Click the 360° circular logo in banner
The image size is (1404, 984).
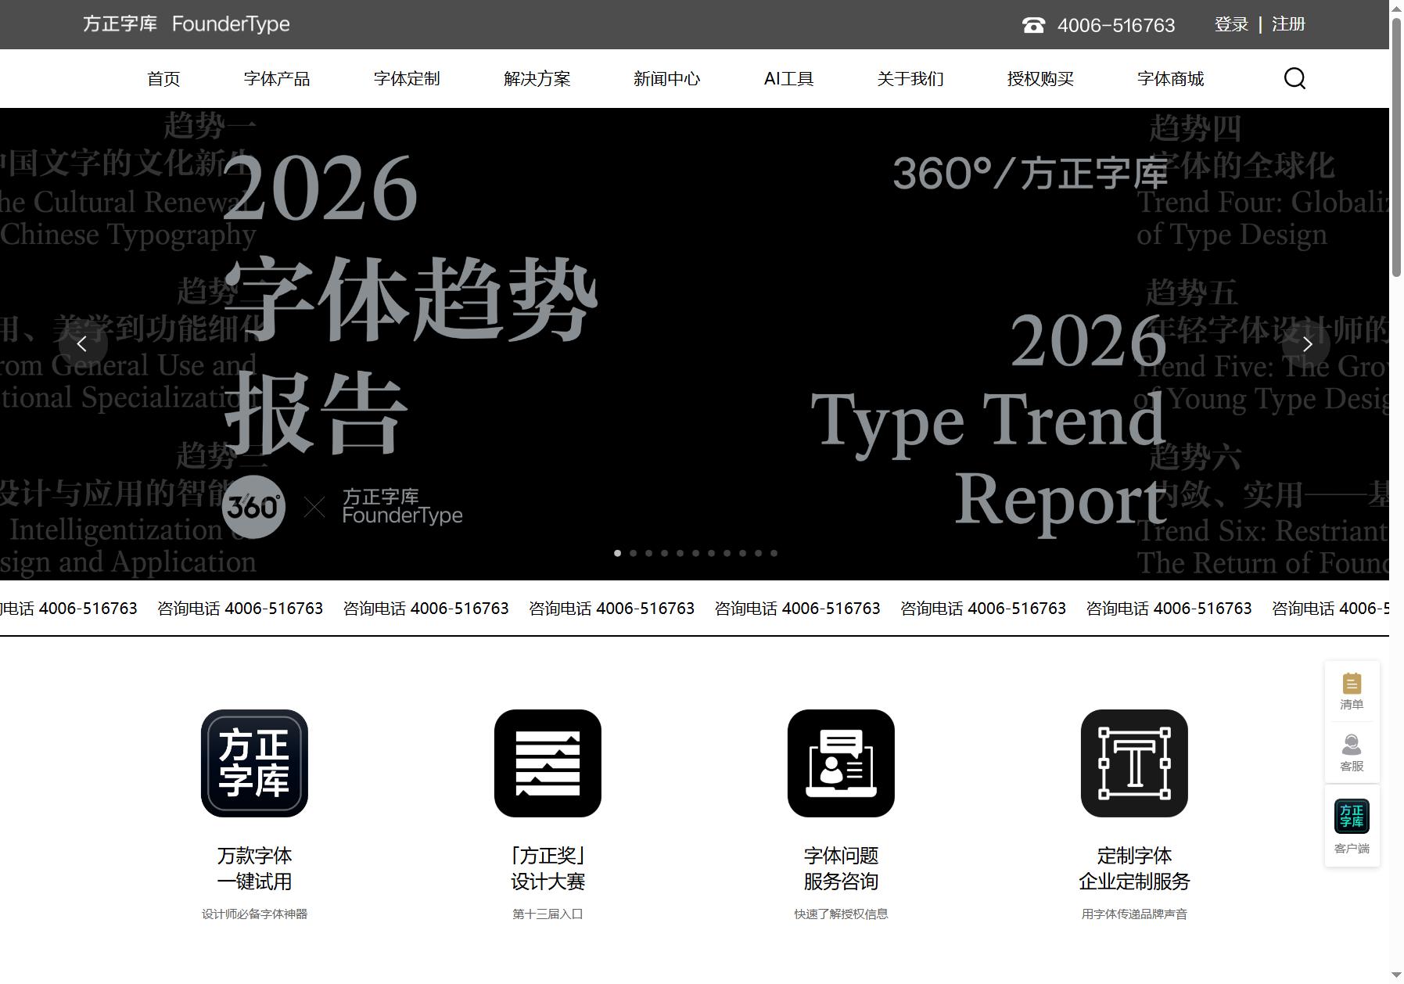tap(253, 507)
